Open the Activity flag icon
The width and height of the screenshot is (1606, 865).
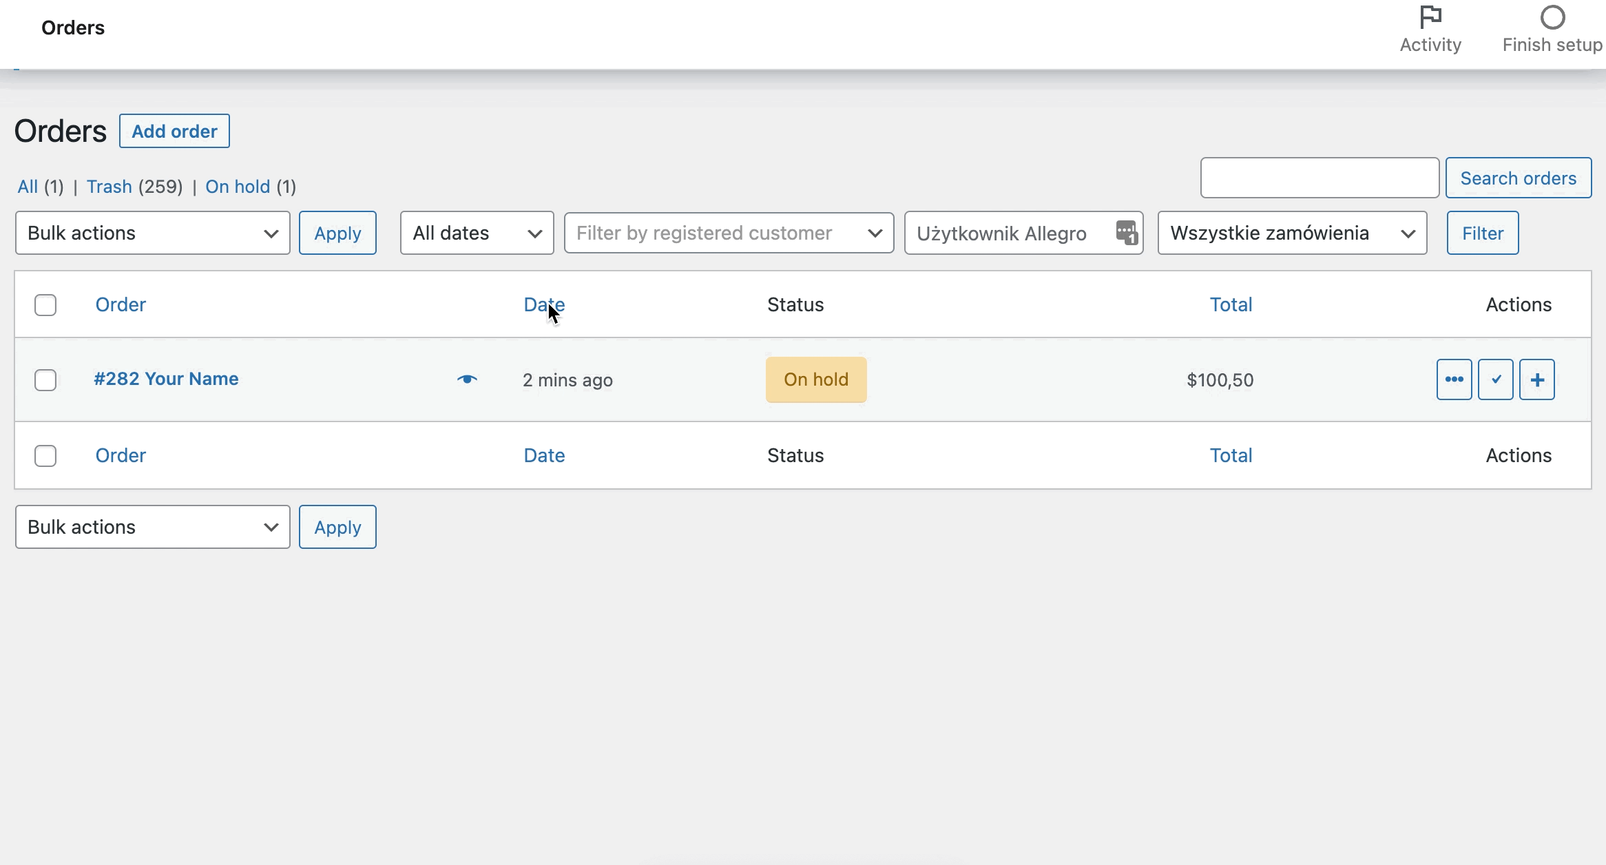pos(1430,17)
